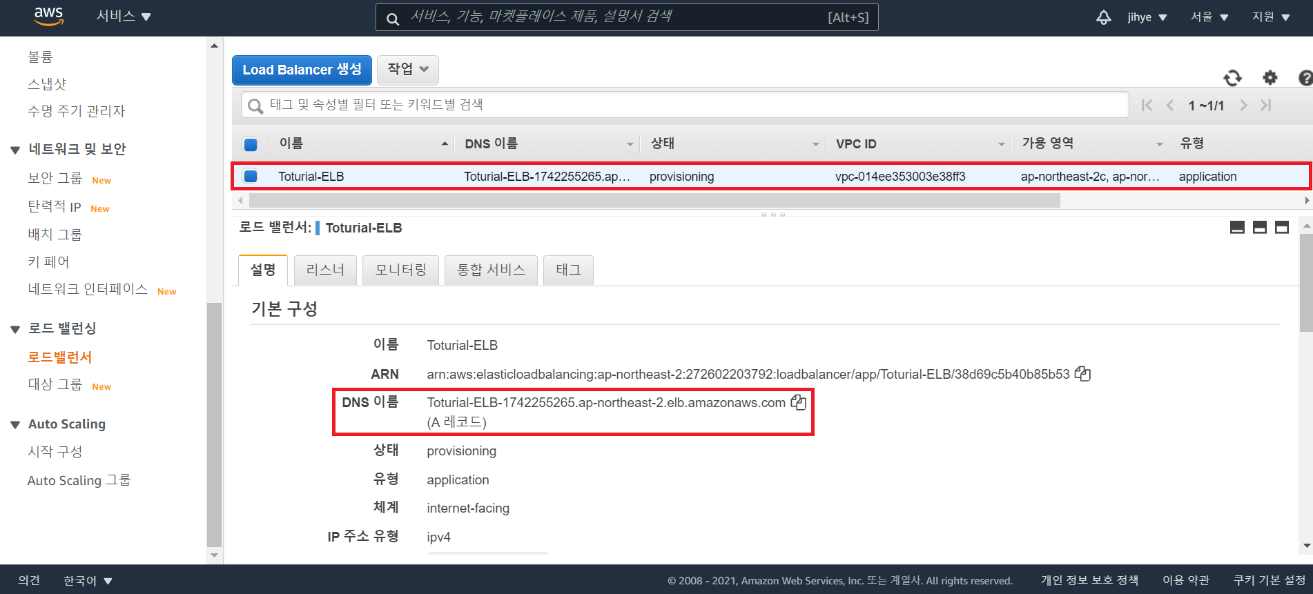Sort by VPC ID column header
The width and height of the screenshot is (1313, 594).
pos(856,144)
